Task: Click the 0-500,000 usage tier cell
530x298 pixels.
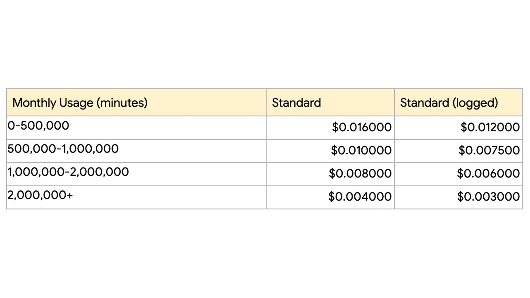Action: click(136, 128)
